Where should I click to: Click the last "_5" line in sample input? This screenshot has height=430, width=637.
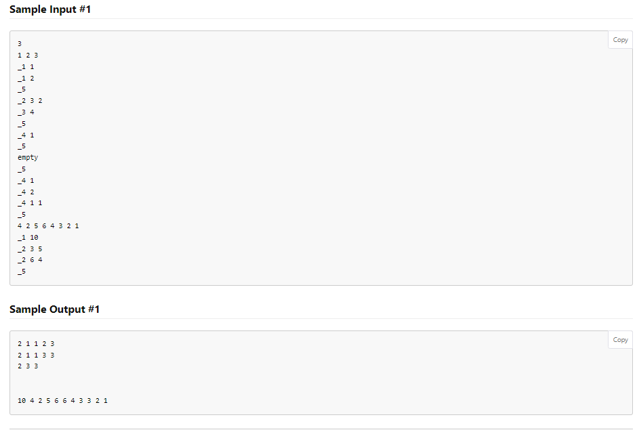21,271
